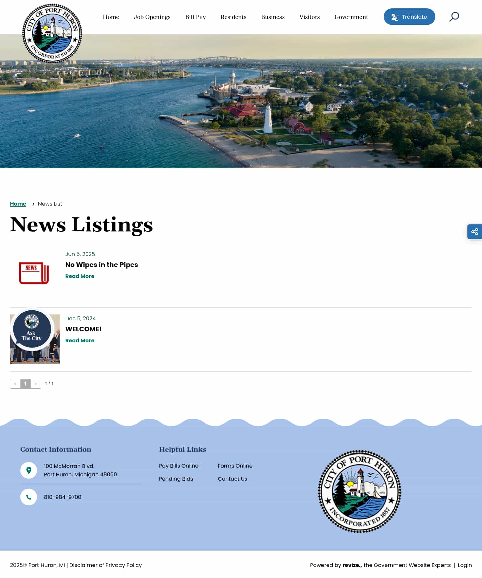Image resolution: width=482 pixels, height=578 pixels.
Task: Click the News List breadcrumb text
Action: coord(50,204)
